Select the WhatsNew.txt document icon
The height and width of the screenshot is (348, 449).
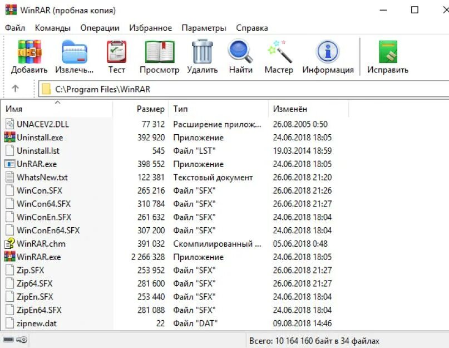(9, 177)
